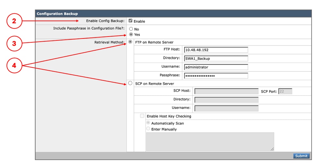
Task: Select Yes for including passphrase
Action: click(131, 34)
